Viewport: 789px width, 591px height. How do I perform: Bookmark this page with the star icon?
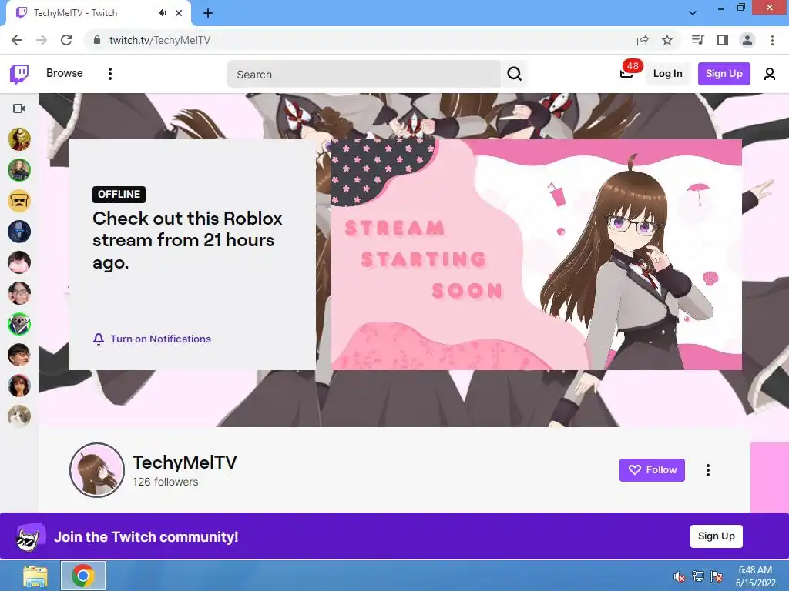667,40
